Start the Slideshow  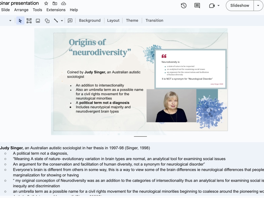(239, 5)
